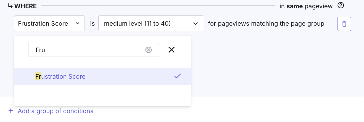The height and width of the screenshot is (122, 364).
Task: Click Add a group of conditions
Action: [x=56, y=111]
